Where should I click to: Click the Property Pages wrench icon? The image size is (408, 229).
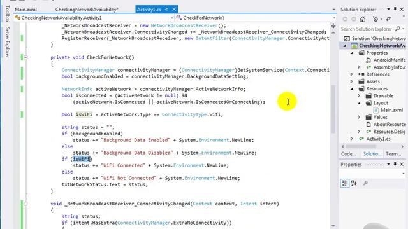(365, 183)
